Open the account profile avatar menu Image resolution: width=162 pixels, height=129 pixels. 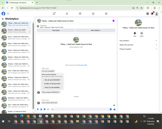[157, 14]
